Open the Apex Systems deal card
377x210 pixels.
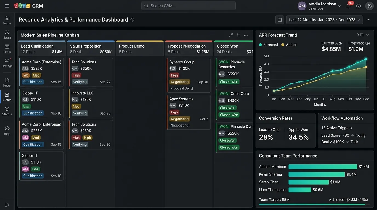point(188,112)
